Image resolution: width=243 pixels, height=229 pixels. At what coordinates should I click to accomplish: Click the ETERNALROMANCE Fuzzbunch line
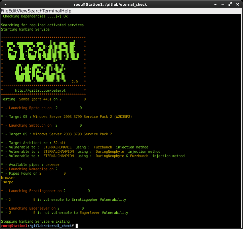75,147
